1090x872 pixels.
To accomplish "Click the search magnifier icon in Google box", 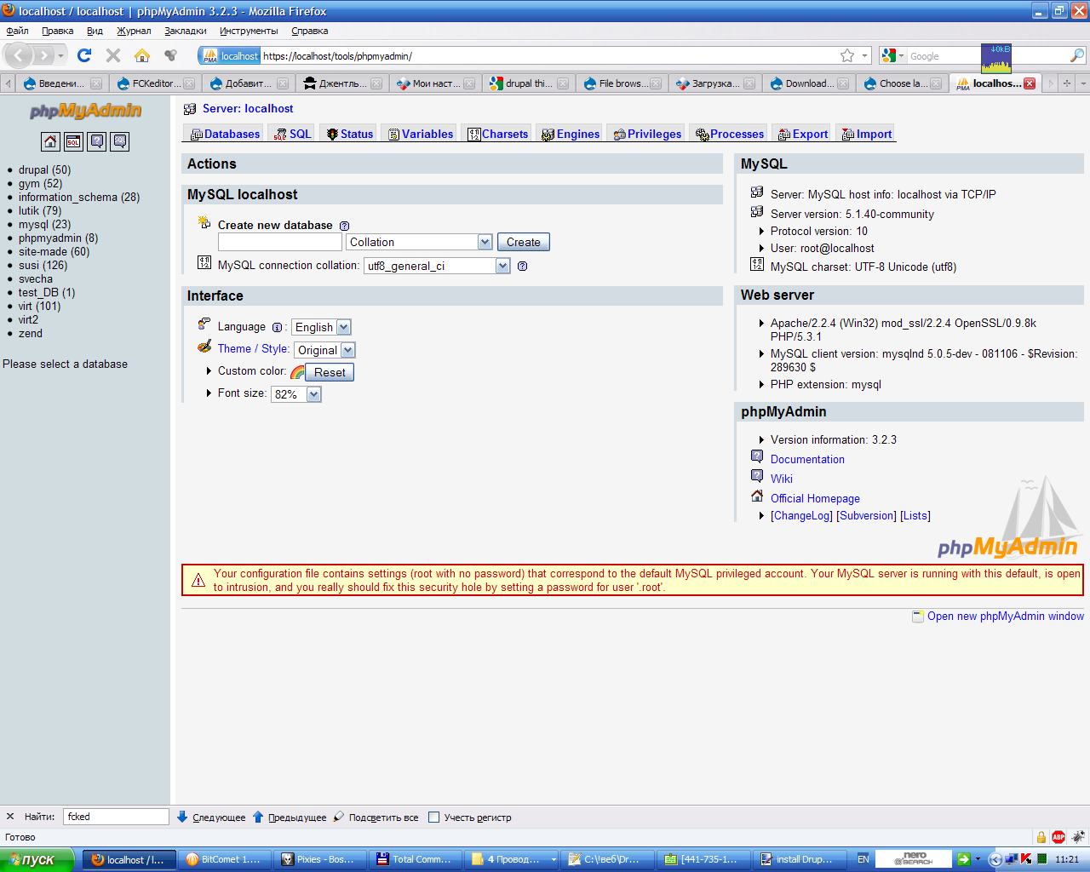I will click(1076, 55).
